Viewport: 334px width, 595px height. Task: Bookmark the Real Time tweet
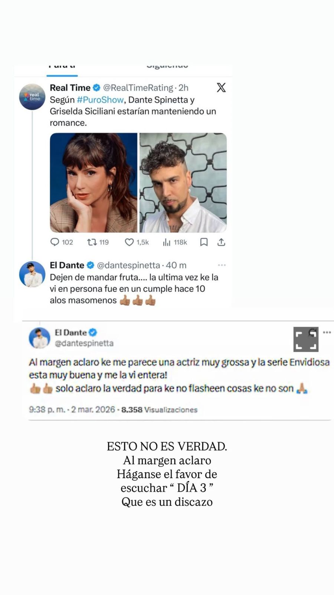pos(204,242)
